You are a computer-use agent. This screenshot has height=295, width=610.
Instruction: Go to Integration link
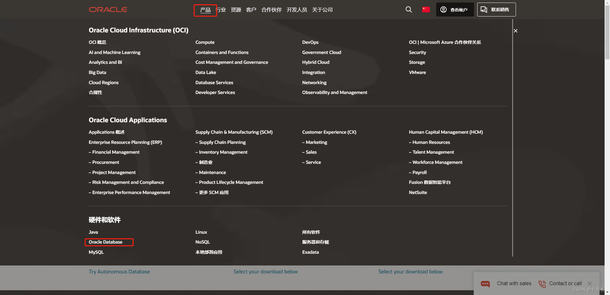[314, 72]
